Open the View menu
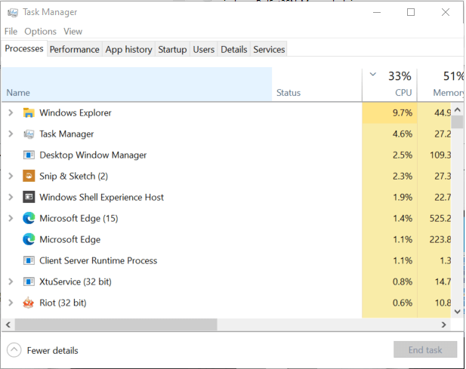This screenshot has height=369, width=466. click(x=73, y=32)
